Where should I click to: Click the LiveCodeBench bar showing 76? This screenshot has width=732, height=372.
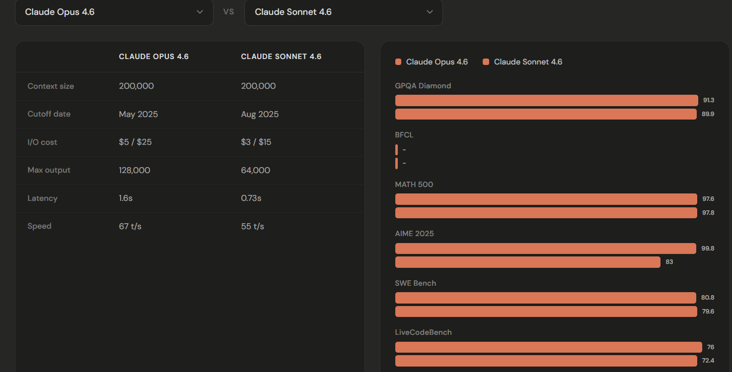coord(549,347)
